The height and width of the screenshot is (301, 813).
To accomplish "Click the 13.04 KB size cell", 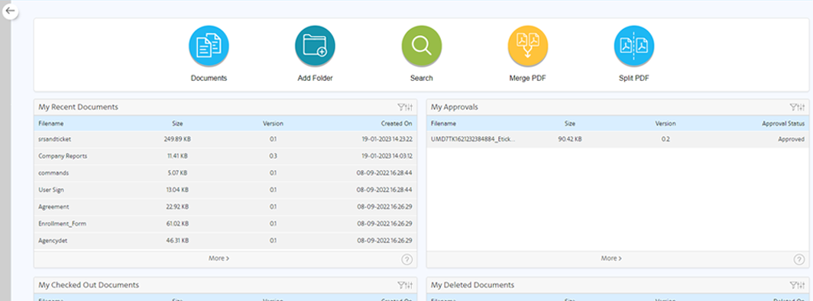I will (x=177, y=190).
